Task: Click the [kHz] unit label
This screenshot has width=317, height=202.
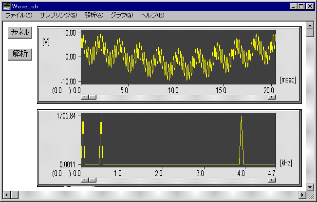Action: (x=286, y=162)
